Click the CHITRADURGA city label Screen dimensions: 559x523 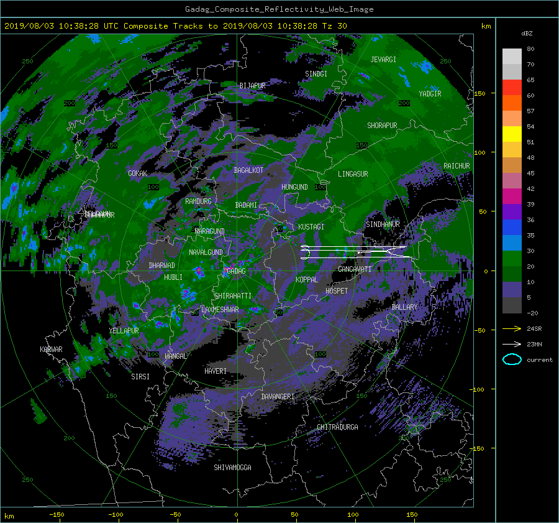tap(337, 427)
